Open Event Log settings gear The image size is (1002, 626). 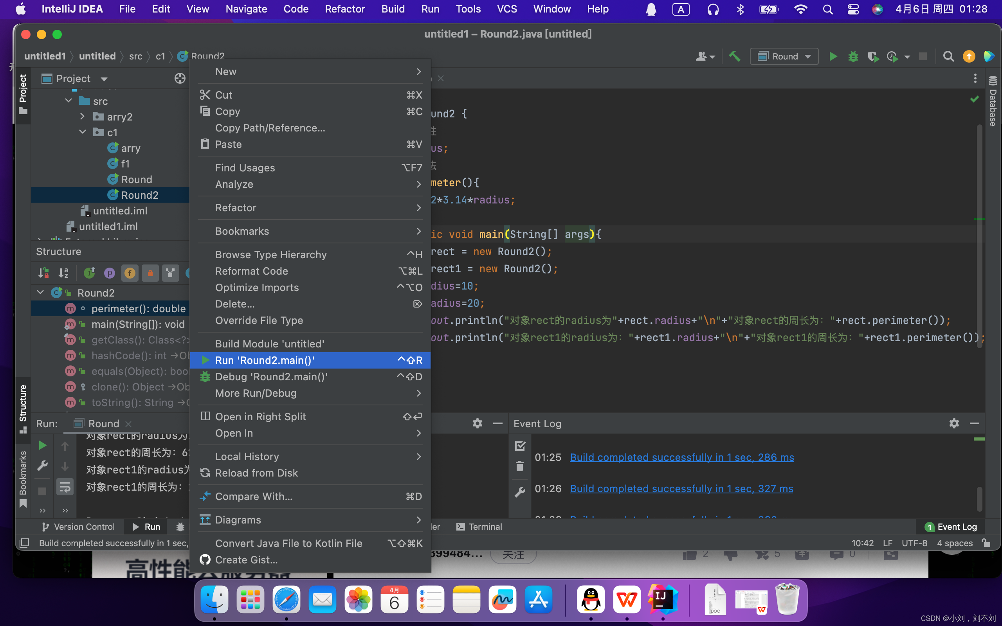click(x=954, y=423)
